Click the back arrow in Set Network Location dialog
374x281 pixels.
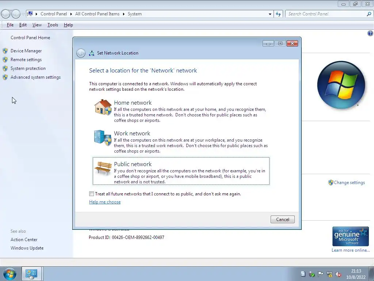(81, 53)
